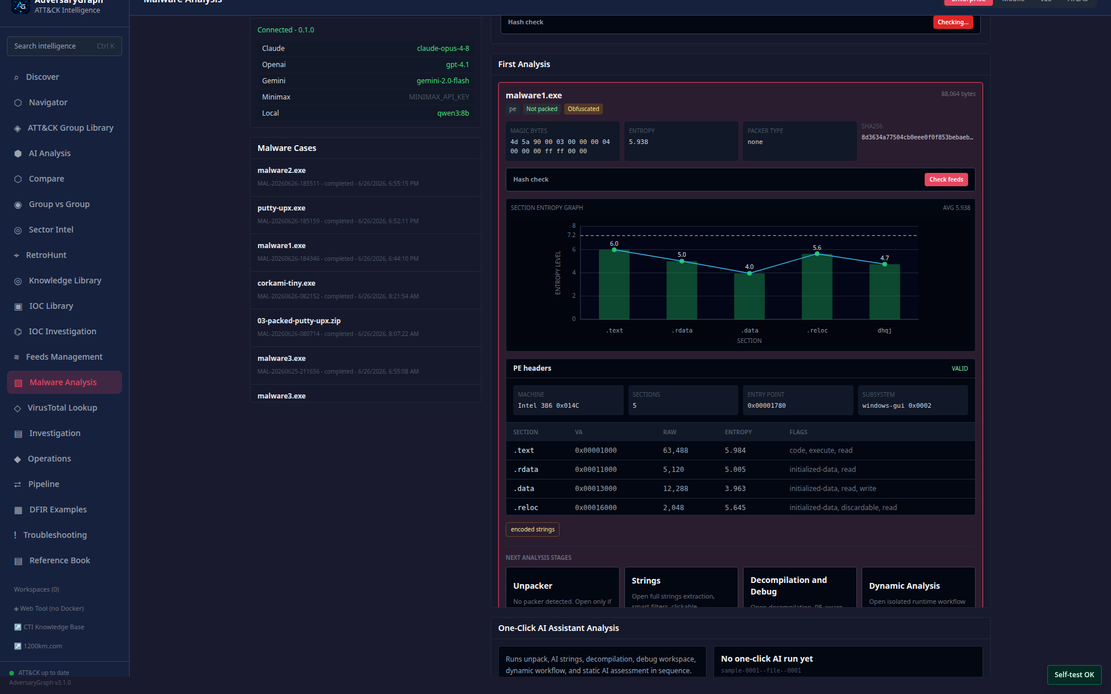Click the Navigator hexagon icon
This screenshot has height=694, width=1111.
18,103
